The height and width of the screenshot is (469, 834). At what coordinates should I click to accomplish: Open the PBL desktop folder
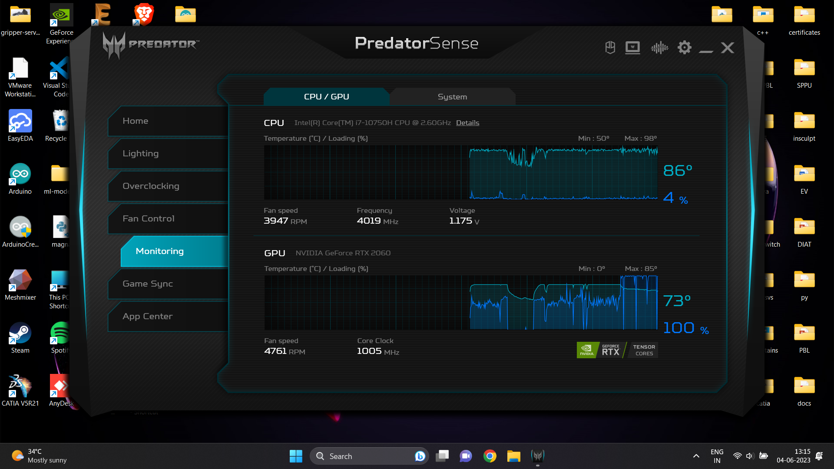tap(804, 338)
